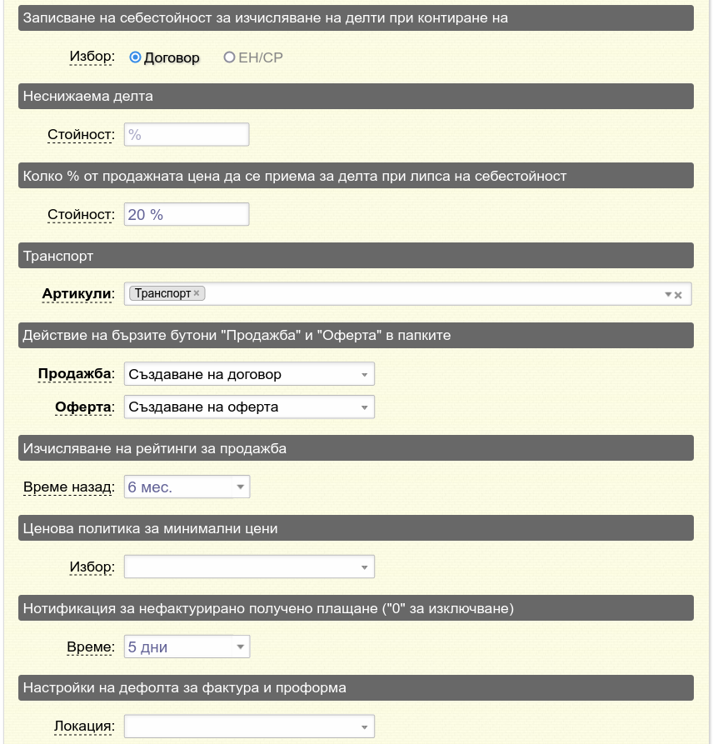Select the Договор radio option
Viewport: 713px width, 744px height.
click(x=135, y=57)
